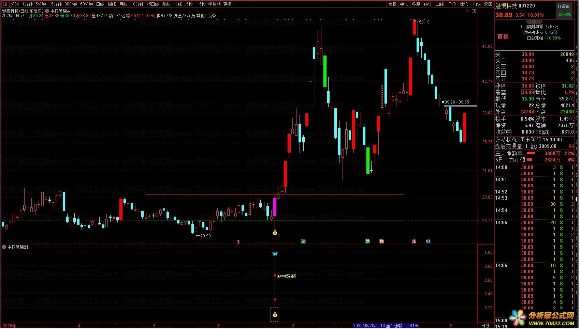Expand 更多 periods list
This screenshot has height=329, width=580.
[x=229, y=4]
